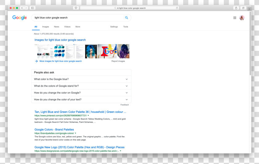Open Images for light blue color google search

(60, 40)
